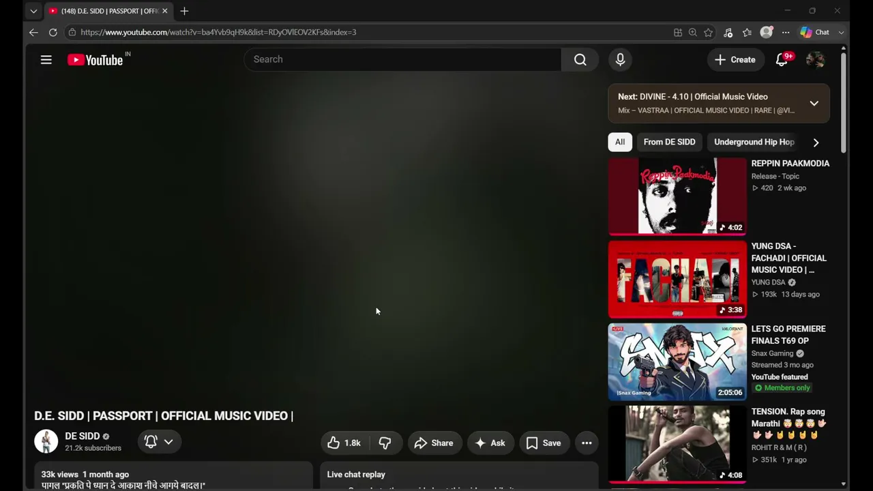Open YUNG DSA - FACHADI title link
Image resolution: width=873 pixels, height=491 pixels.
[x=789, y=258]
